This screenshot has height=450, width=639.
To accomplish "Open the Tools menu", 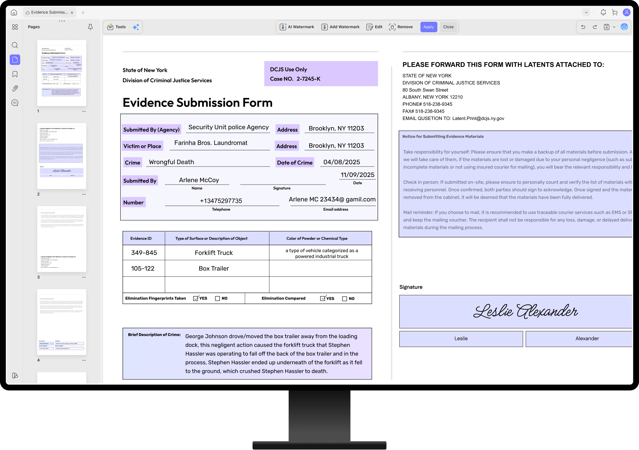I will [116, 27].
